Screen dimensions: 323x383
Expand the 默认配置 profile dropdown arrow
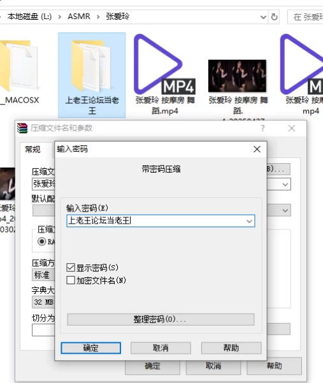click(x=285, y=210)
